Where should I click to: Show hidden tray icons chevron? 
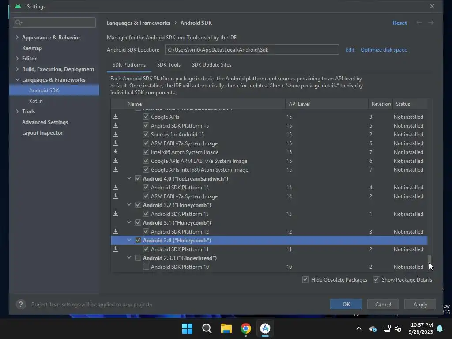pos(359,328)
